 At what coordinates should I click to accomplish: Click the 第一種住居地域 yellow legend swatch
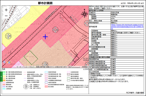coord(4,76)
